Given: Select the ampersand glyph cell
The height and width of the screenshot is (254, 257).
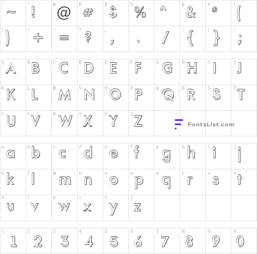Looking at the screenshot, I should coord(193,13).
